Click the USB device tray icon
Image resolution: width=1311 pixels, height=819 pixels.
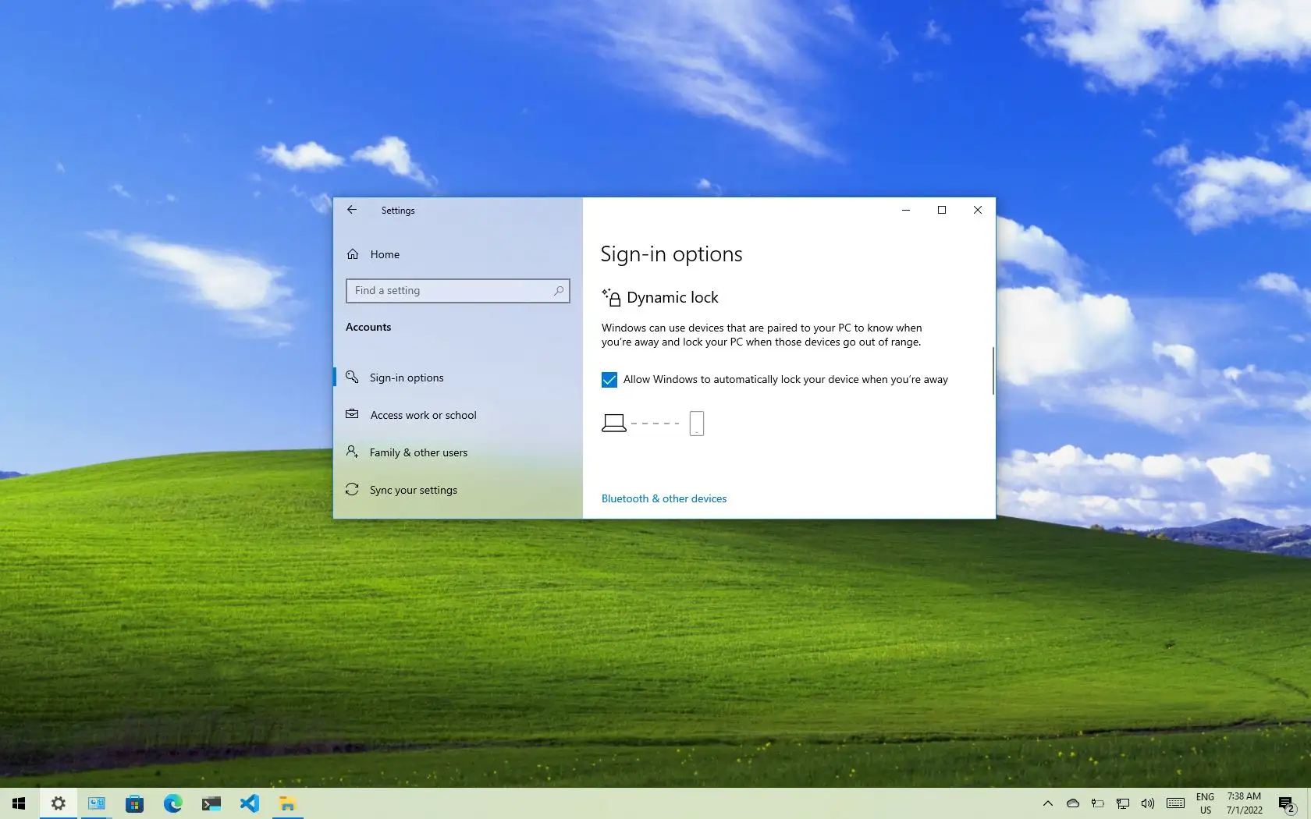pyautogui.click(x=1098, y=803)
